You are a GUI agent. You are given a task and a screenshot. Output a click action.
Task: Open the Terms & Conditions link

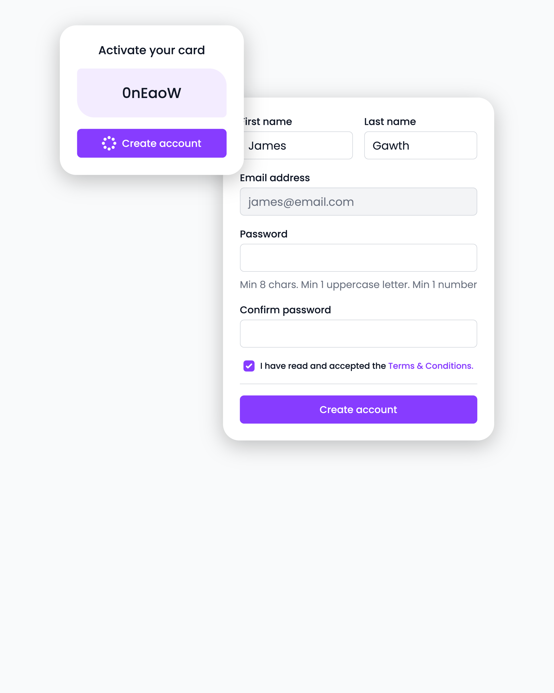point(430,366)
